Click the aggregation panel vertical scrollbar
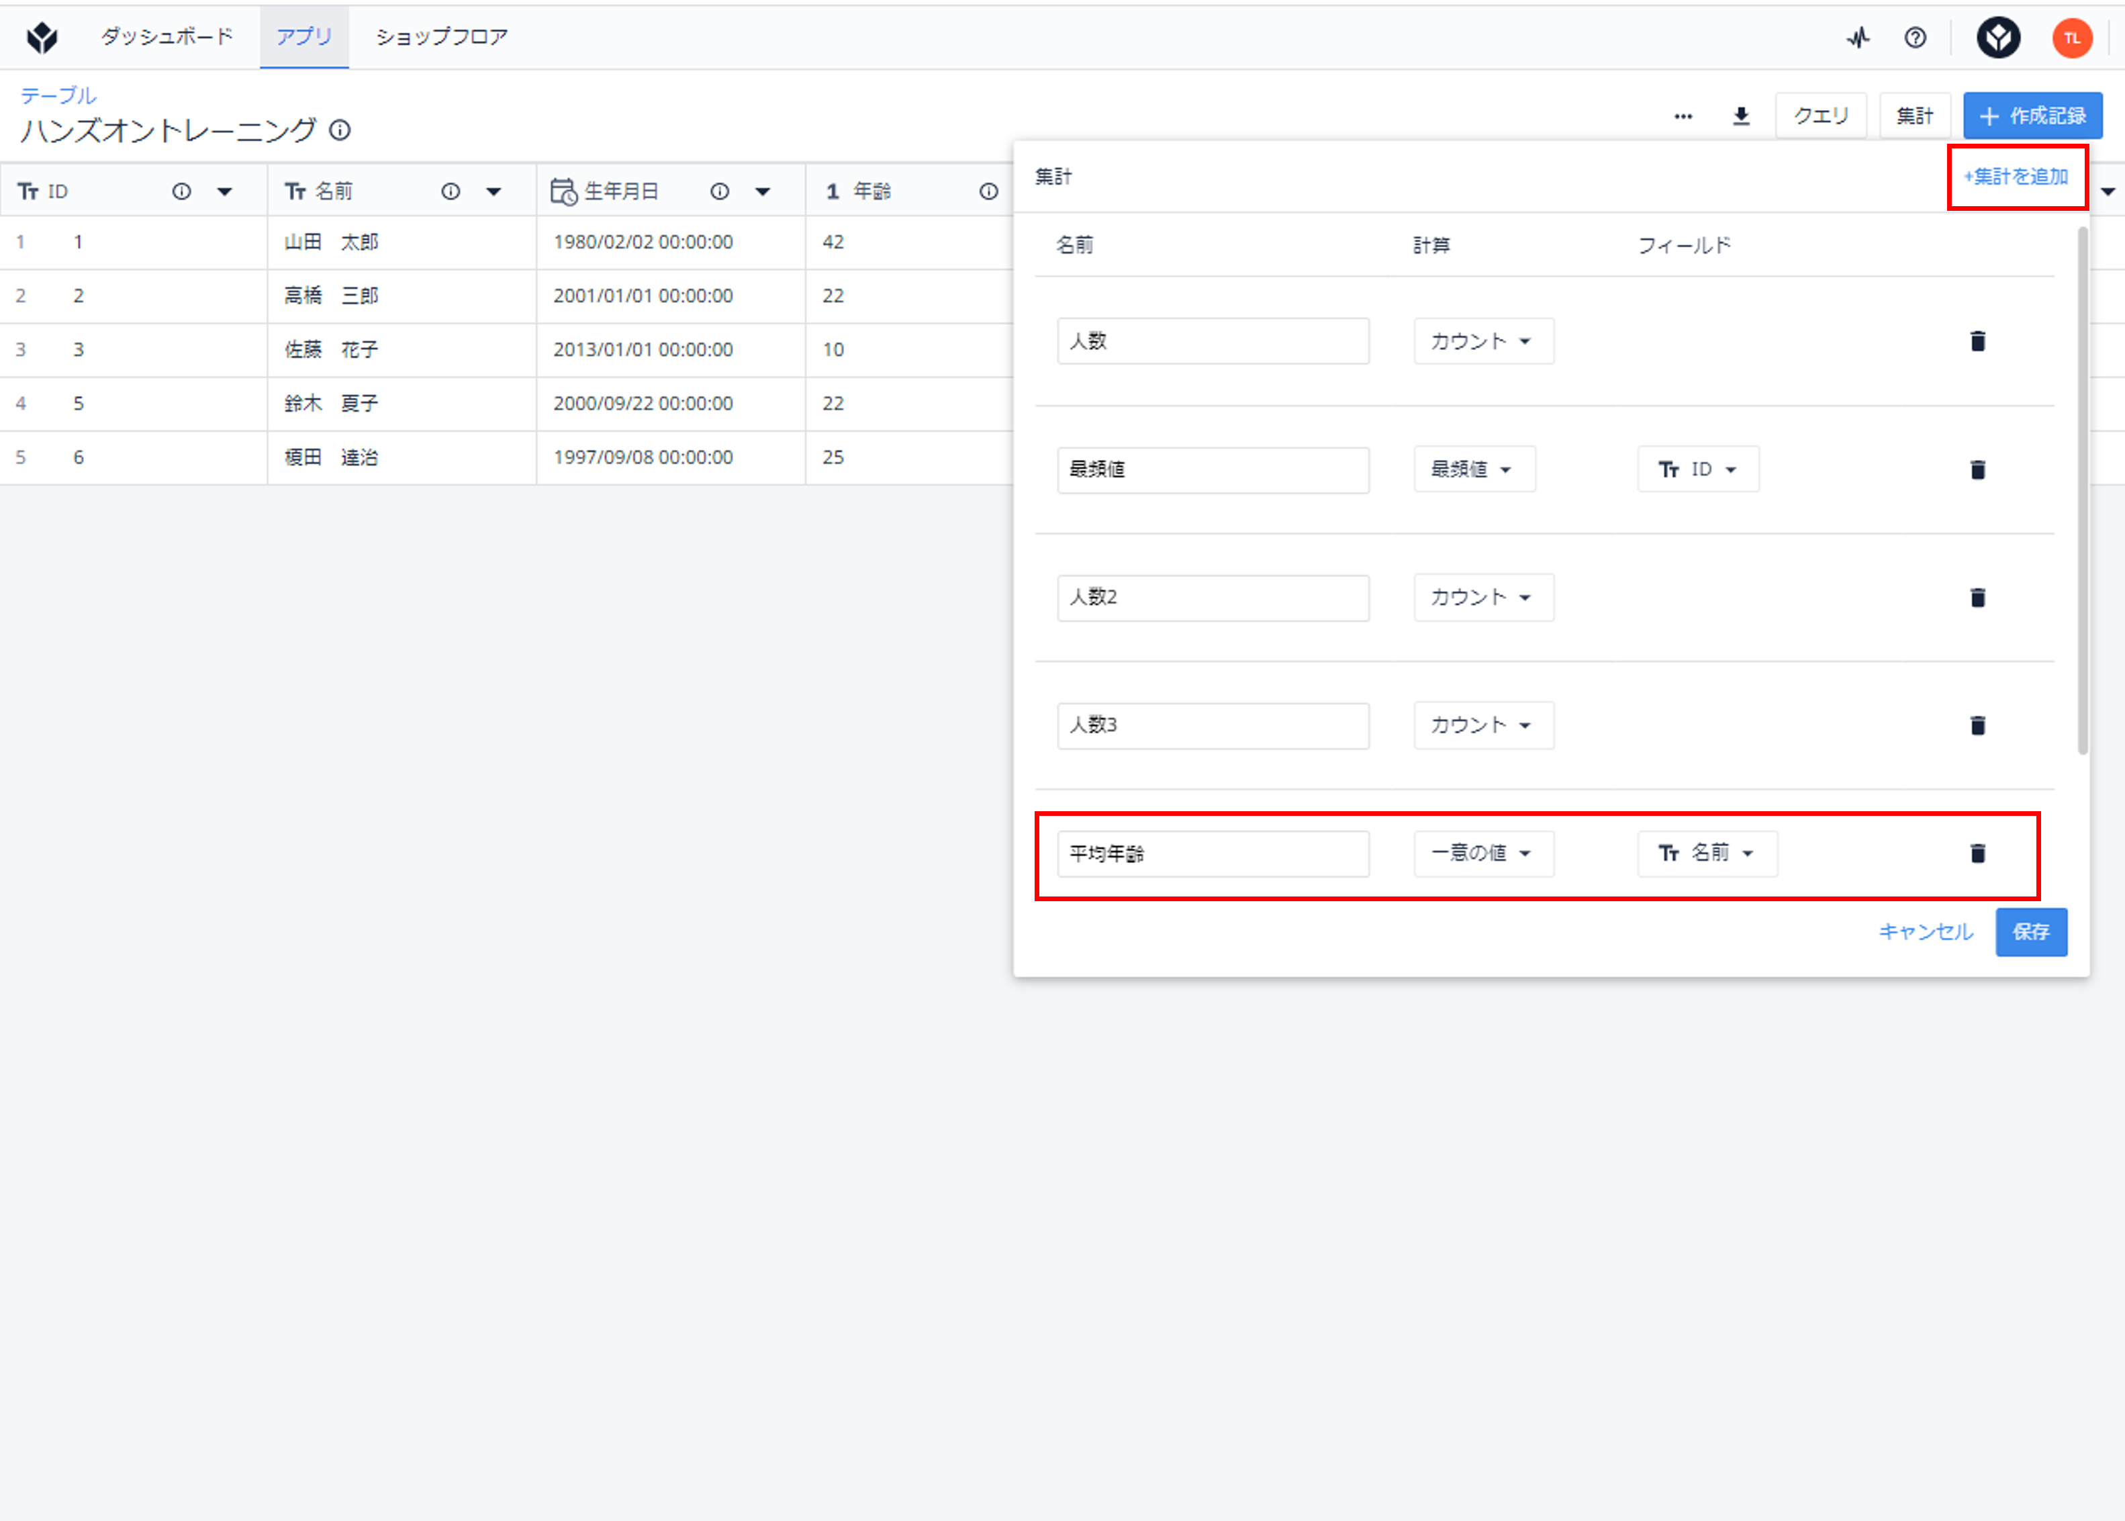The width and height of the screenshot is (2125, 1521). tap(2082, 490)
